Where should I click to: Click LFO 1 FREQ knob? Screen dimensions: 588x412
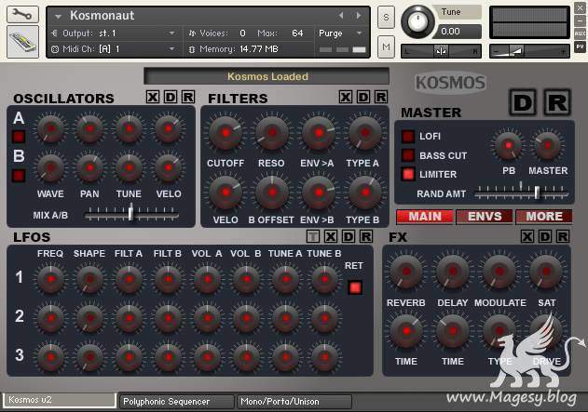(50, 279)
